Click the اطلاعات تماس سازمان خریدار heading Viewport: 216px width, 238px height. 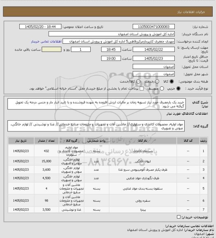[x=189, y=226]
